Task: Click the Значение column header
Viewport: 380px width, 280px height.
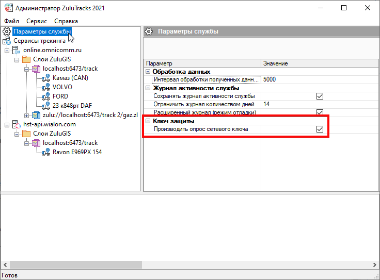Action: pos(275,63)
